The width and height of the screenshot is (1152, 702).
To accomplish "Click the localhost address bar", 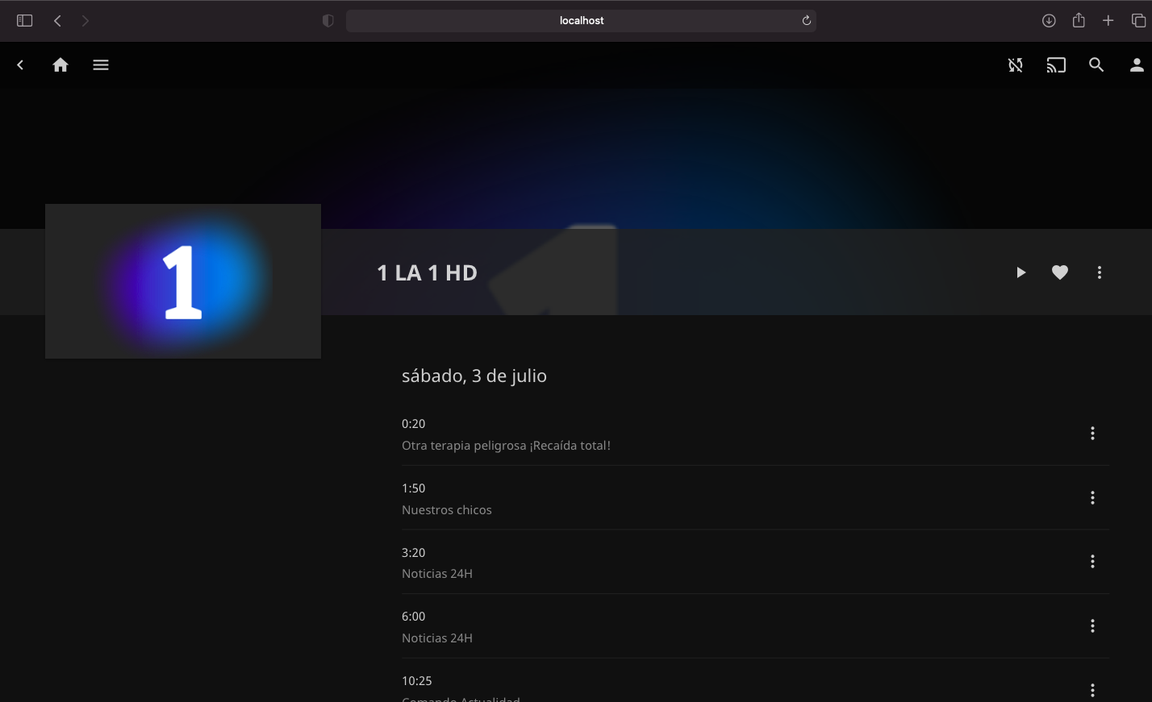I will (581, 21).
